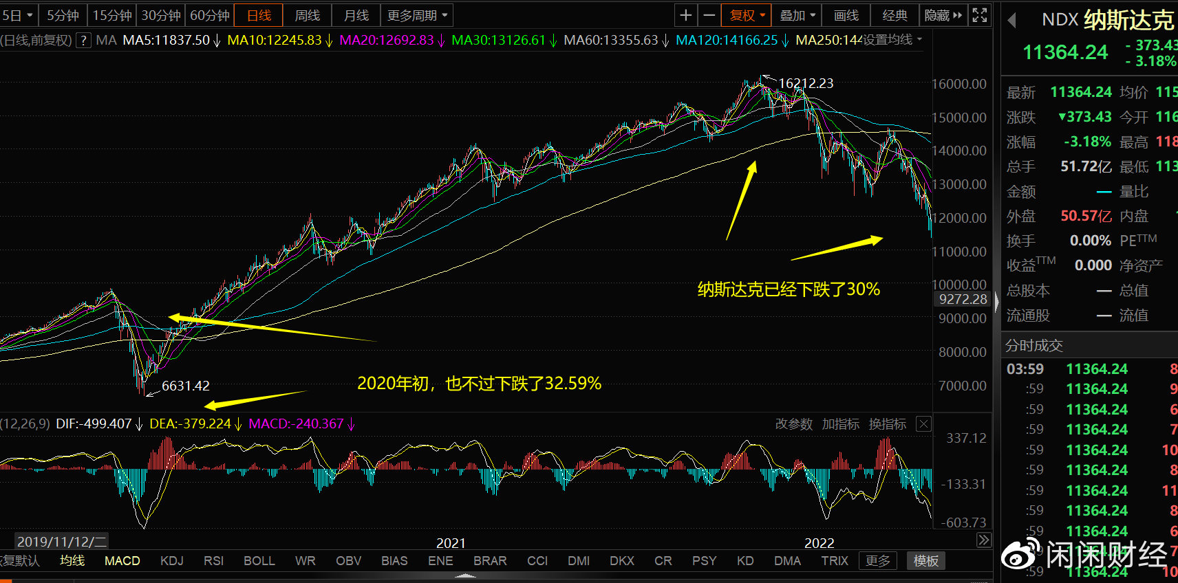This screenshot has width=1178, height=583.
Task: Select the 月线 monthly chart tab
Action: click(356, 15)
